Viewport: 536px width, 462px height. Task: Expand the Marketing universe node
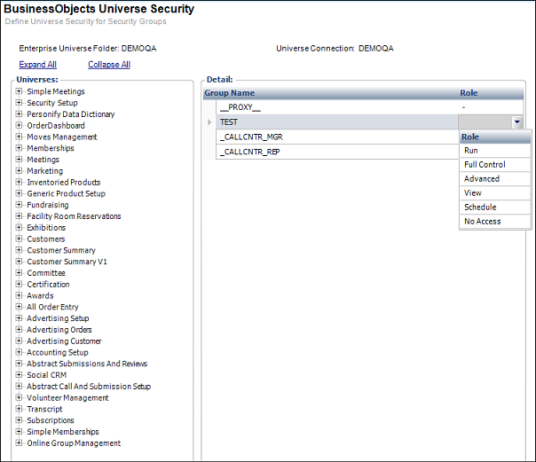(x=19, y=171)
